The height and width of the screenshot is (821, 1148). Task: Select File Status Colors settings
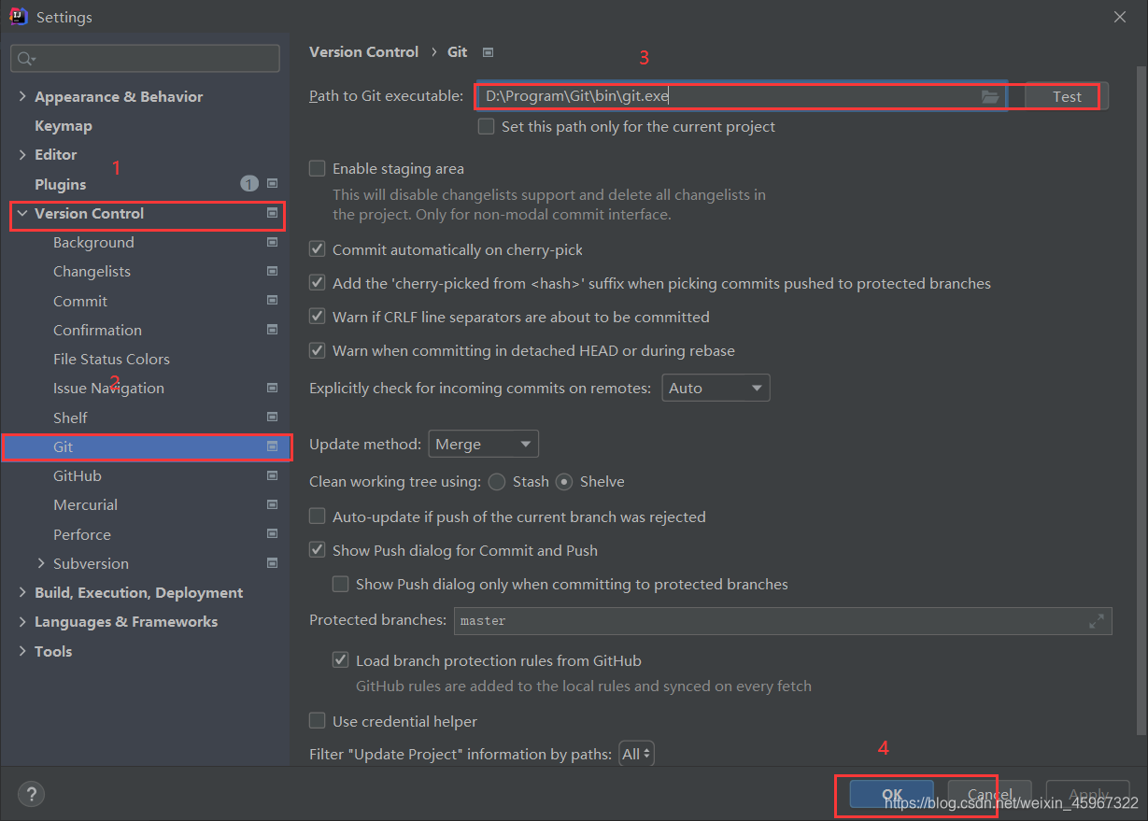pos(111,359)
